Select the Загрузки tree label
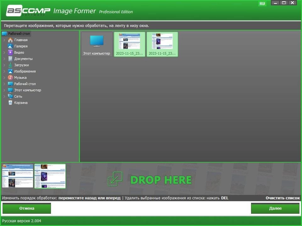The height and width of the screenshot is (226, 302). [21, 65]
